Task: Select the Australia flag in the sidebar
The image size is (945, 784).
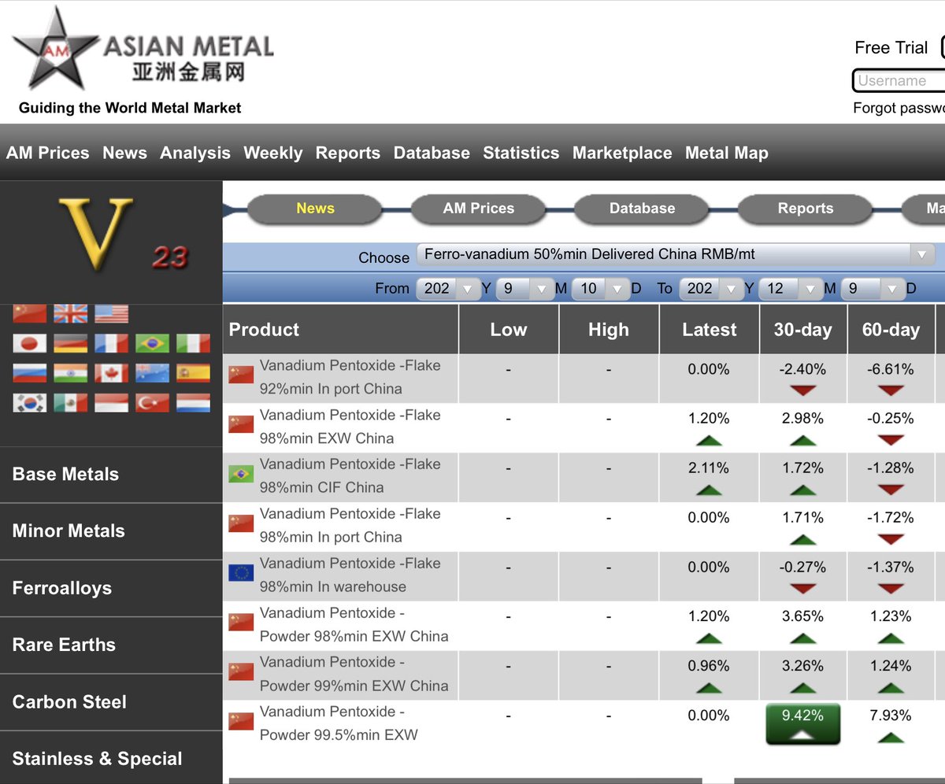Action: click(x=152, y=373)
